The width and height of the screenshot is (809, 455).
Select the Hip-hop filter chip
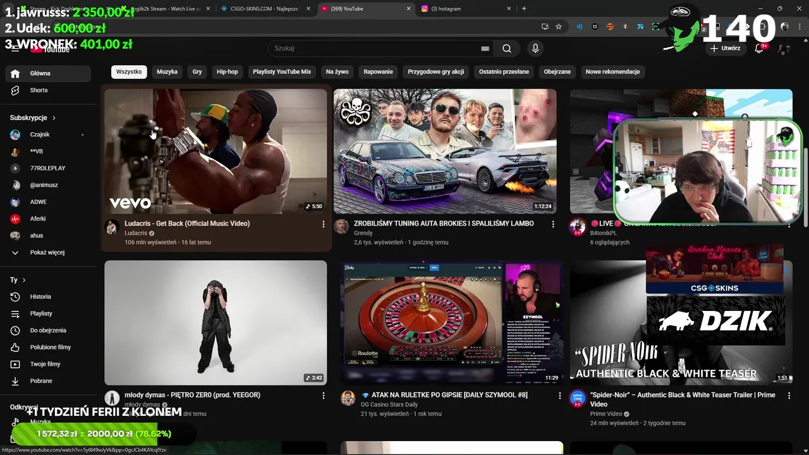[228, 72]
